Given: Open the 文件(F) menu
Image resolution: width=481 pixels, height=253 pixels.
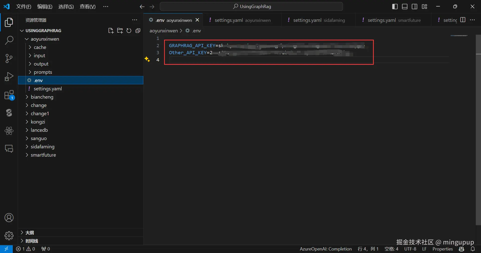Looking at the screenshot, I should tap(24, 7).
